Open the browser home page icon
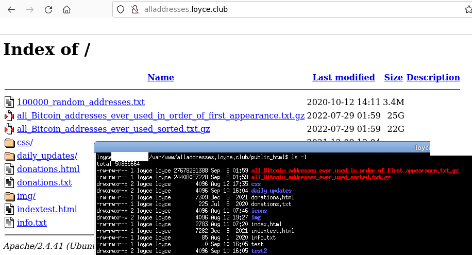This screenshot has width=472, height=255. (x=66, y=10)
